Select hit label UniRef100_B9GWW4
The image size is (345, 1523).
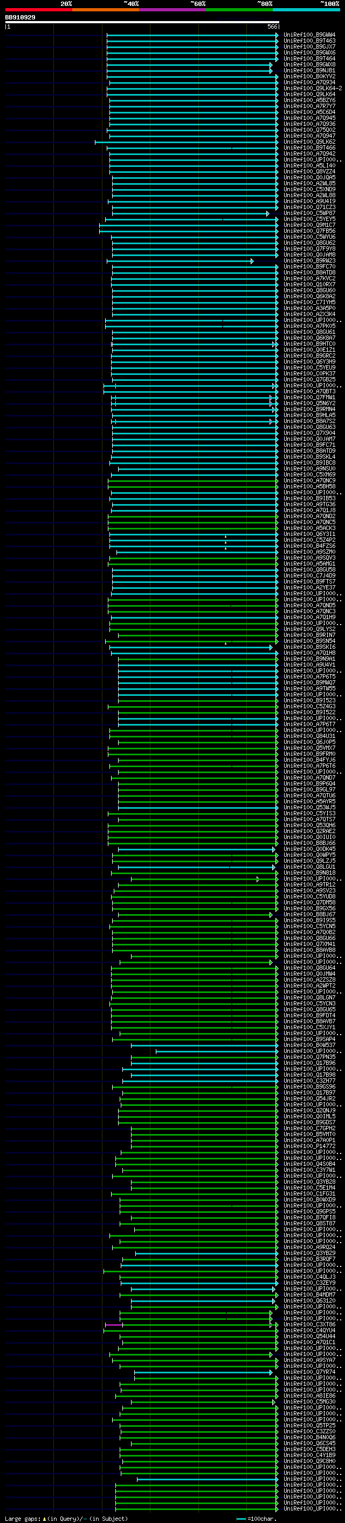point(309,35)
